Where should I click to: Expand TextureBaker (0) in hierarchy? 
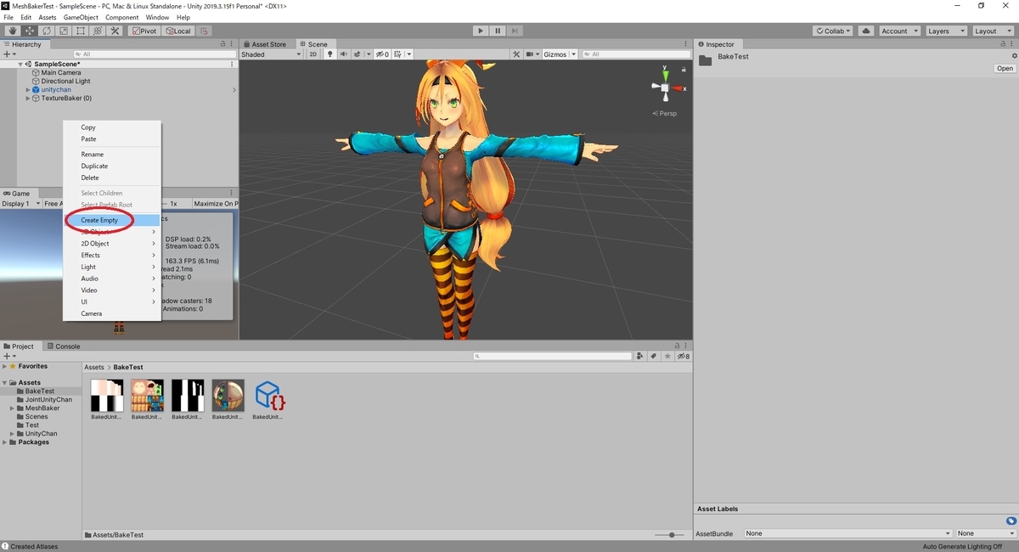[28, 99]
